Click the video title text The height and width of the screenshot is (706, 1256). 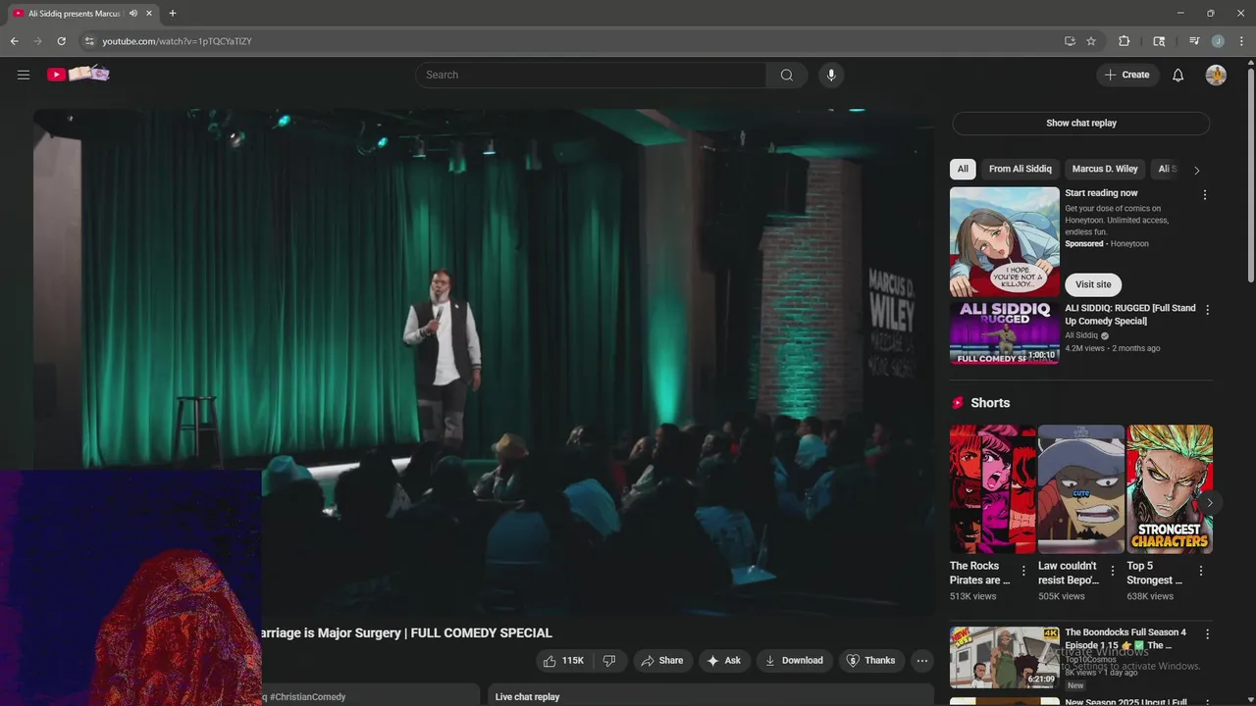click(407, 633)
